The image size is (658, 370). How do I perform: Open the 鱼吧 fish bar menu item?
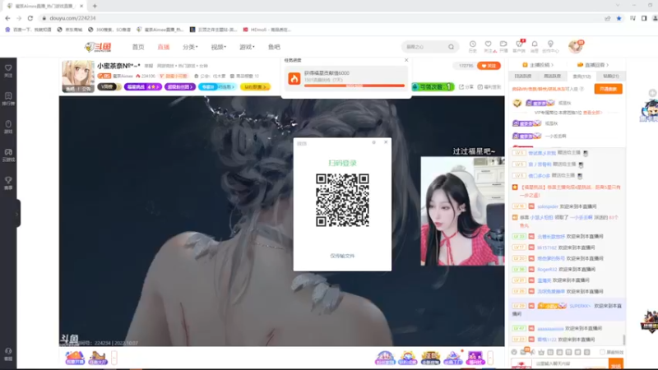coord(274,47)
